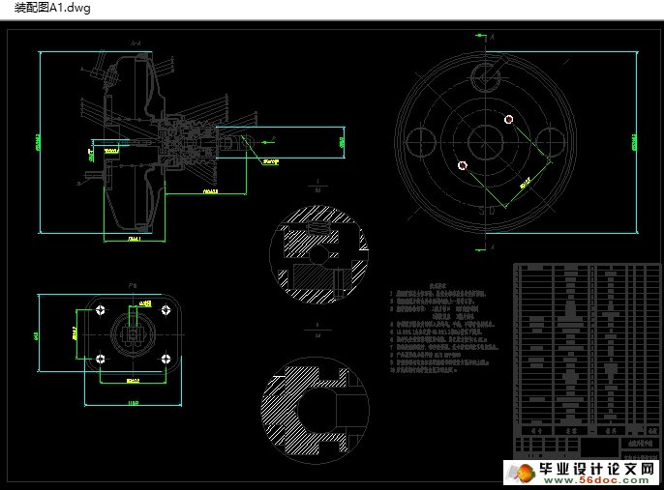Click the 56doc watermark logo icon
664x490 pixels.
pos(520,472)
